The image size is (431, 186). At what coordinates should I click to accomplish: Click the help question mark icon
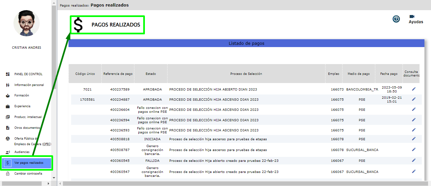[396, 19]
